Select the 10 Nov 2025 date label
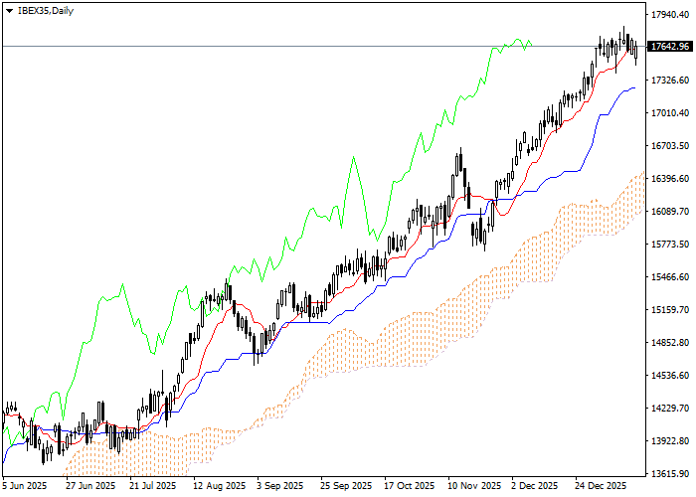Viewport: 696px width, 497px height. (x=474, y=487)
